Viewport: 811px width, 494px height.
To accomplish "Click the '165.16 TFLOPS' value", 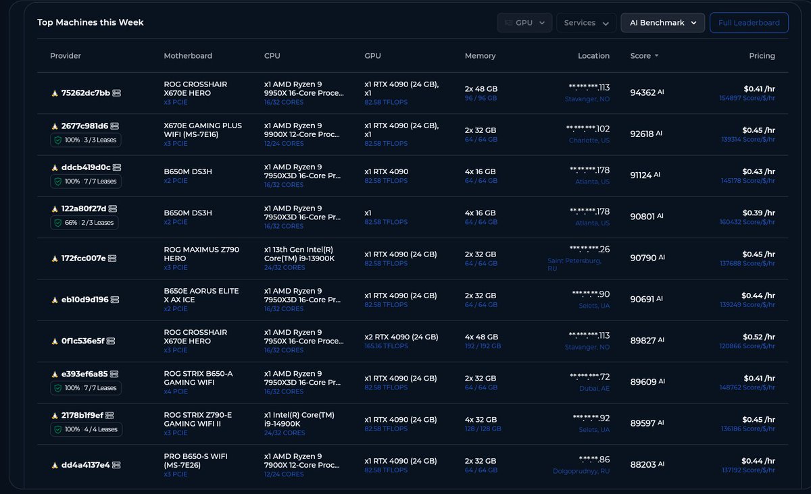I will click(386, 346).
